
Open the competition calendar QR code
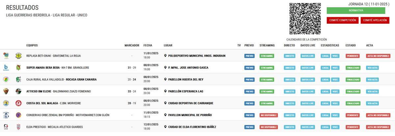305,19
